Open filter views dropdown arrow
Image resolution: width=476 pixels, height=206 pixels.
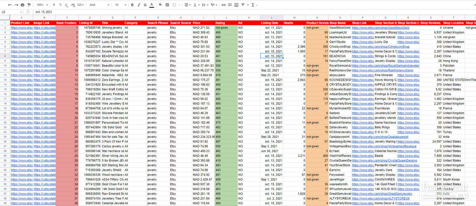(x=248, y=5)
